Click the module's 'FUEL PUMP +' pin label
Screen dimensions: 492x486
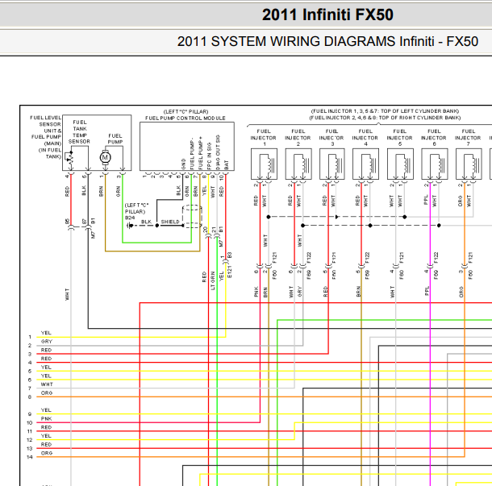201,153
